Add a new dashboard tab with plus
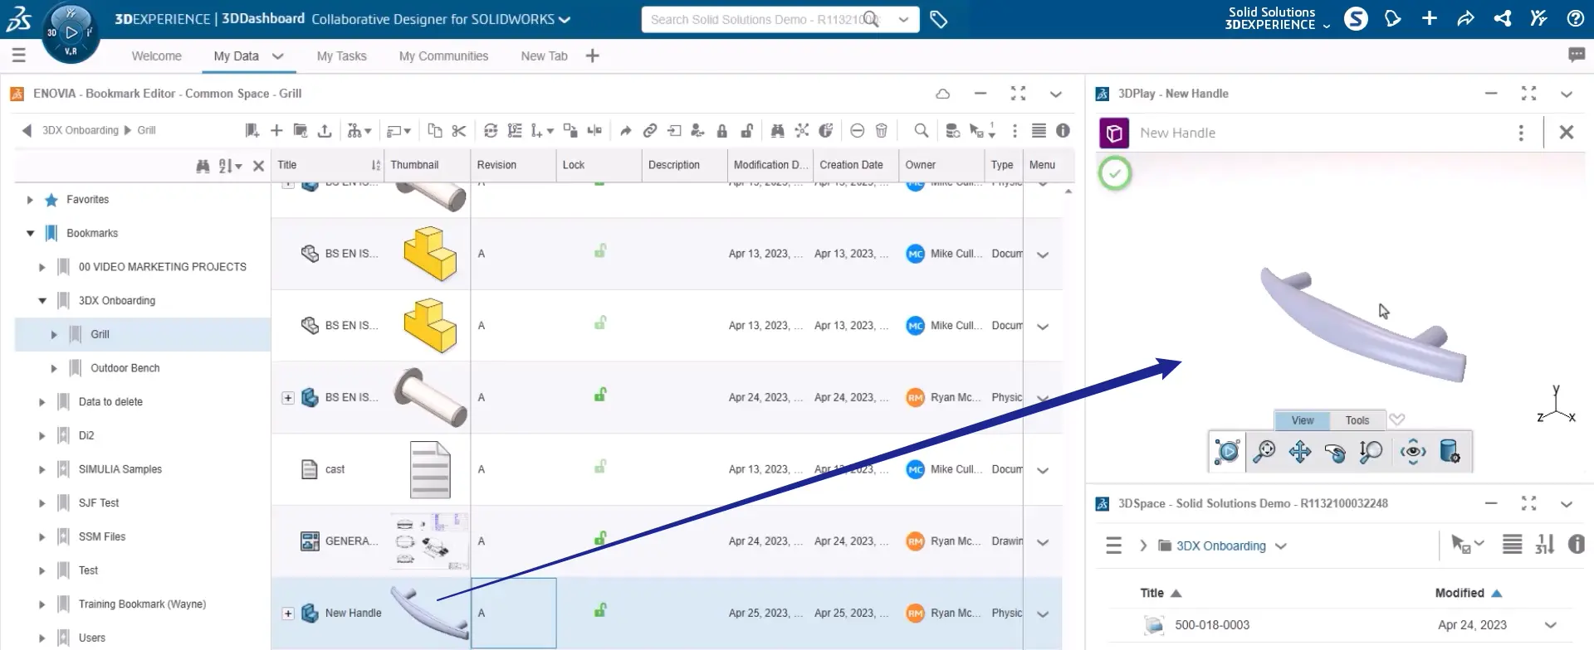 click(x=592, y=56)
